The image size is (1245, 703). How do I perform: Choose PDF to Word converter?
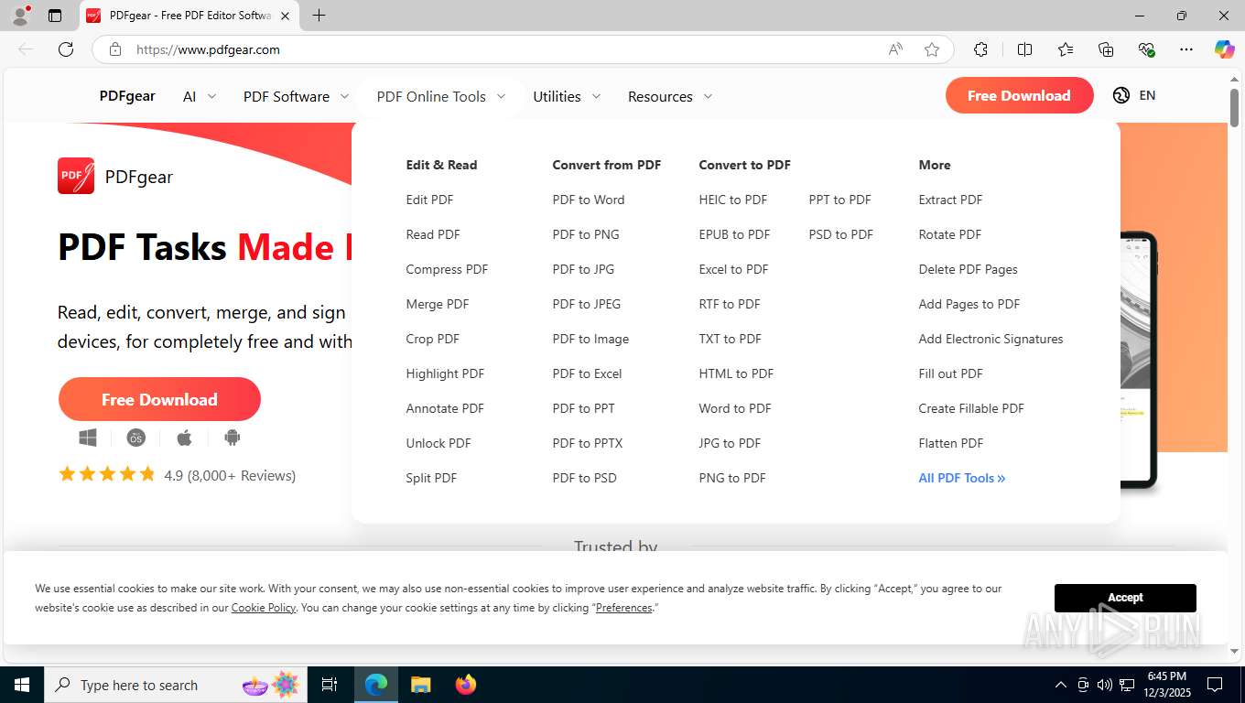click(589, 200)
